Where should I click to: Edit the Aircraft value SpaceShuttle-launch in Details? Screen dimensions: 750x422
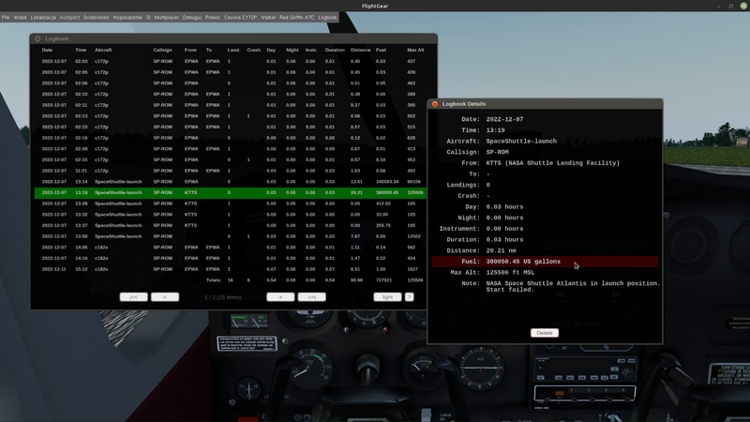coord(521,142)
